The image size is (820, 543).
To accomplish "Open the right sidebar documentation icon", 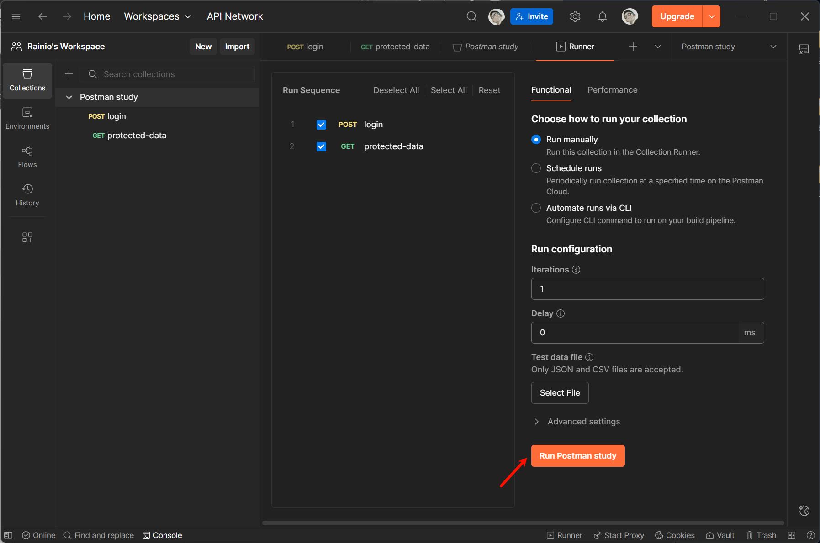I will [x=804, y=49].
